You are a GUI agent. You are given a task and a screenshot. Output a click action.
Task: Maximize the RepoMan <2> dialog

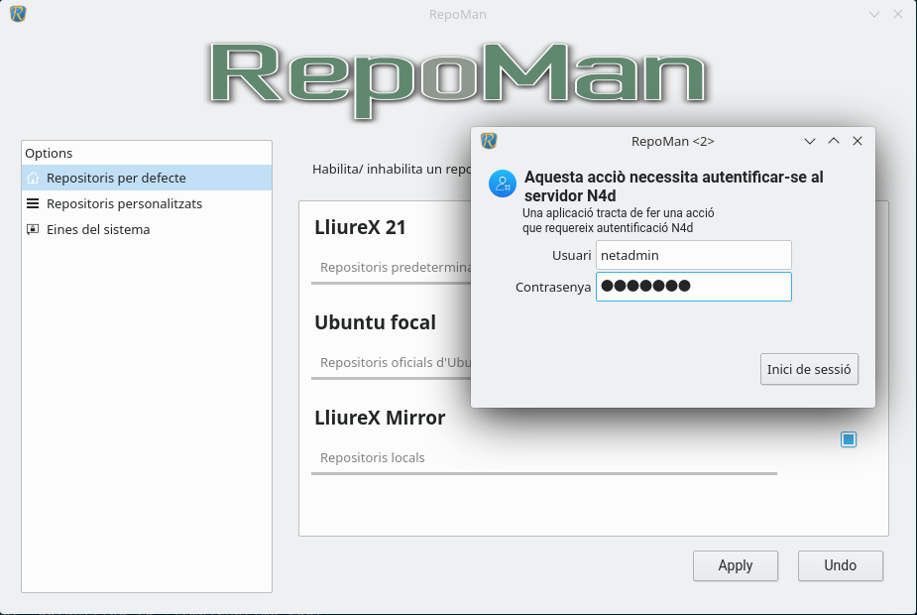pyautogui.click(x=834, y=141)
